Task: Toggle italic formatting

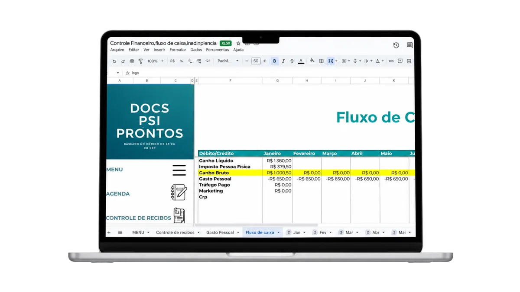Action: (283, 61)
